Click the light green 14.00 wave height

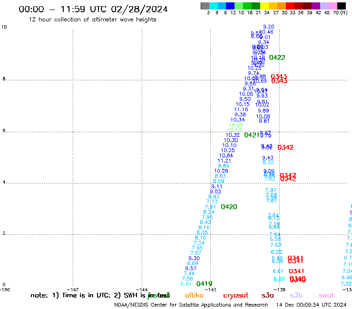[236, 125]
